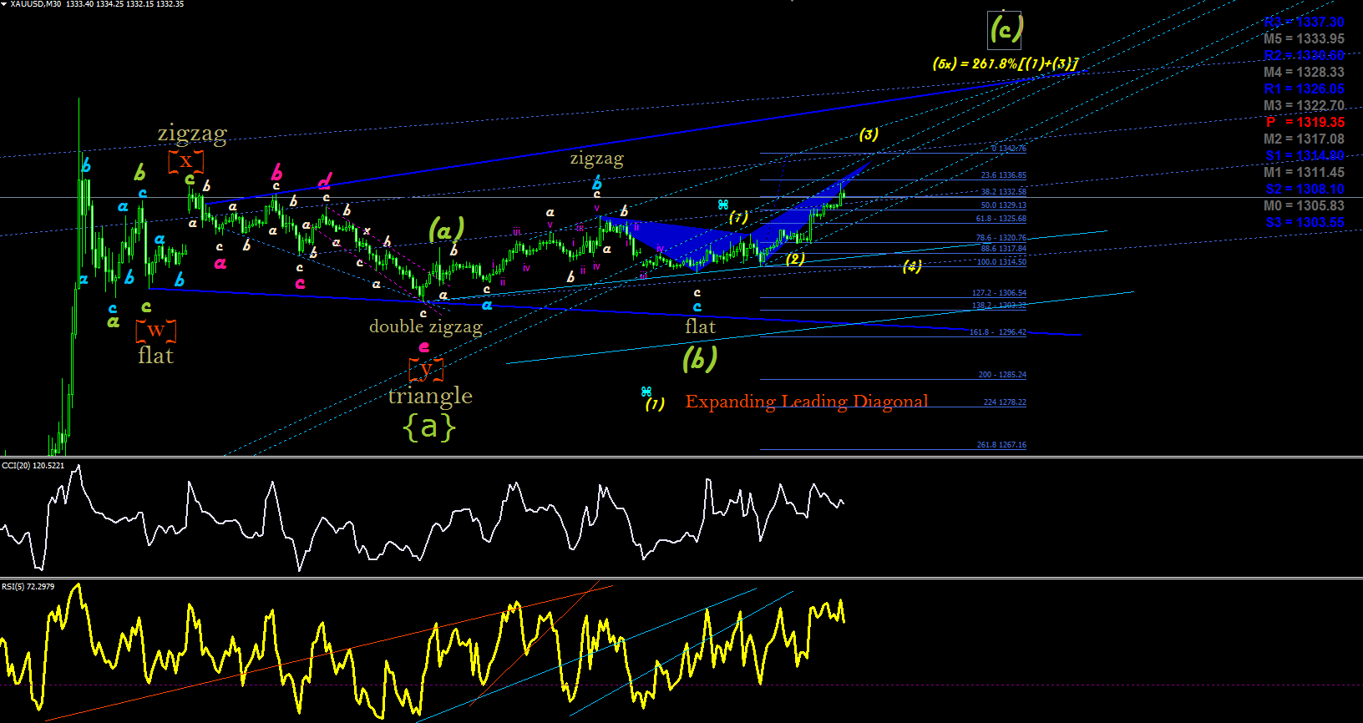Select the "38.2 1332.58" Fibonacci level label

(1004, 192)
